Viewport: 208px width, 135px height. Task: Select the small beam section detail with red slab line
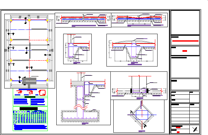77,48
